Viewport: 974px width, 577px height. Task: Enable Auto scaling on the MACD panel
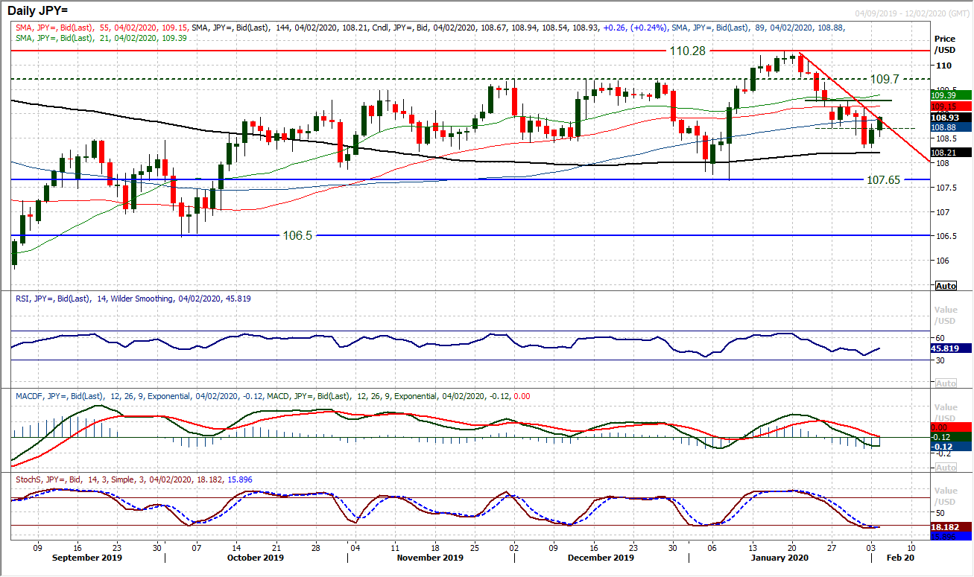point(946,466)
